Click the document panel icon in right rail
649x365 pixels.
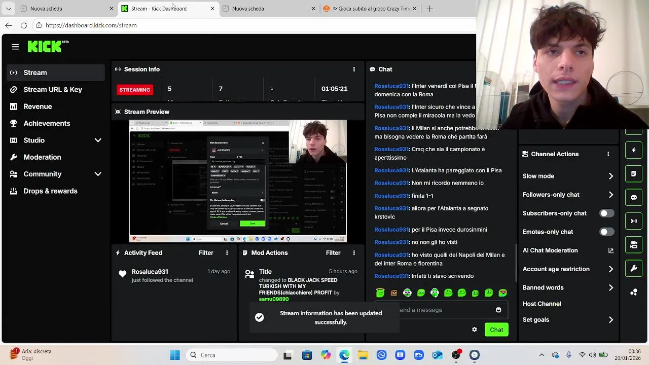pyautogui.click(x=634, y=174)
